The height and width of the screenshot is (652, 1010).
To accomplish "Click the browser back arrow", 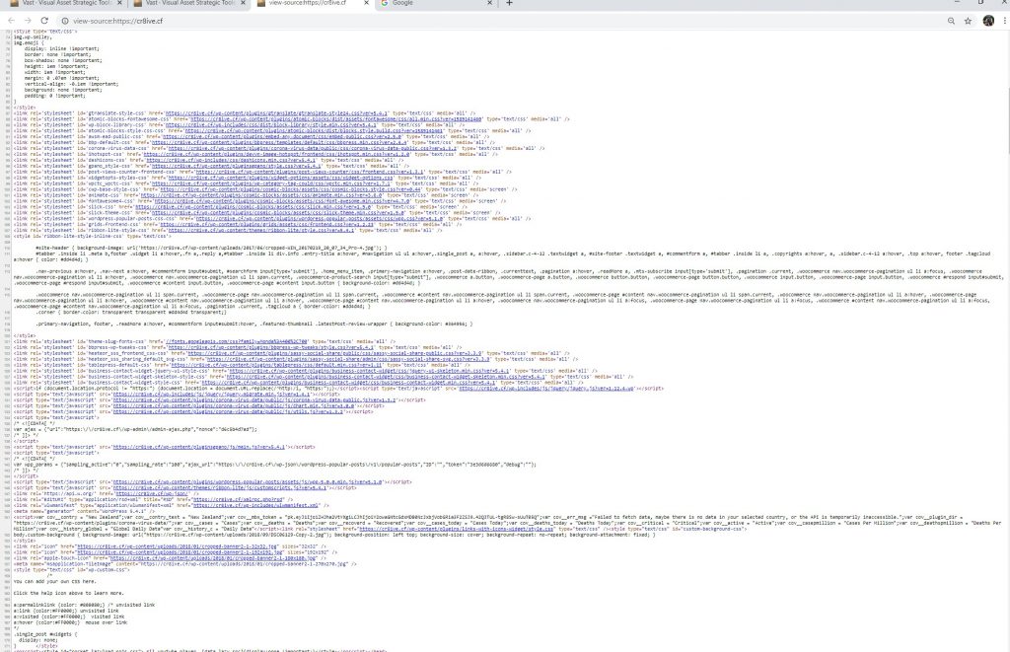I will pos(10,20).
